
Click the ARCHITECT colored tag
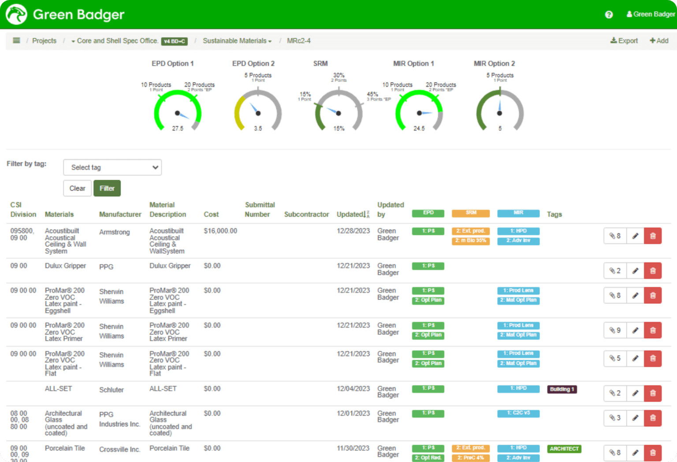tap(564, 449)
